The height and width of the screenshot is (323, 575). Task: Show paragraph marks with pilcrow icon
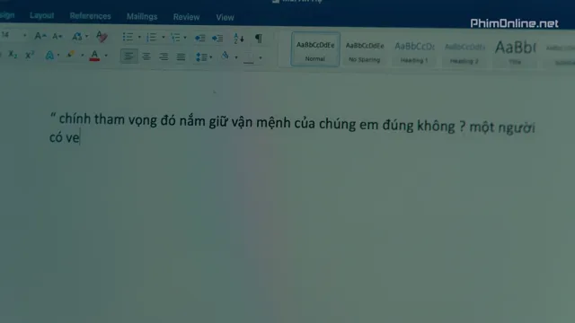[x=259, y=38]
